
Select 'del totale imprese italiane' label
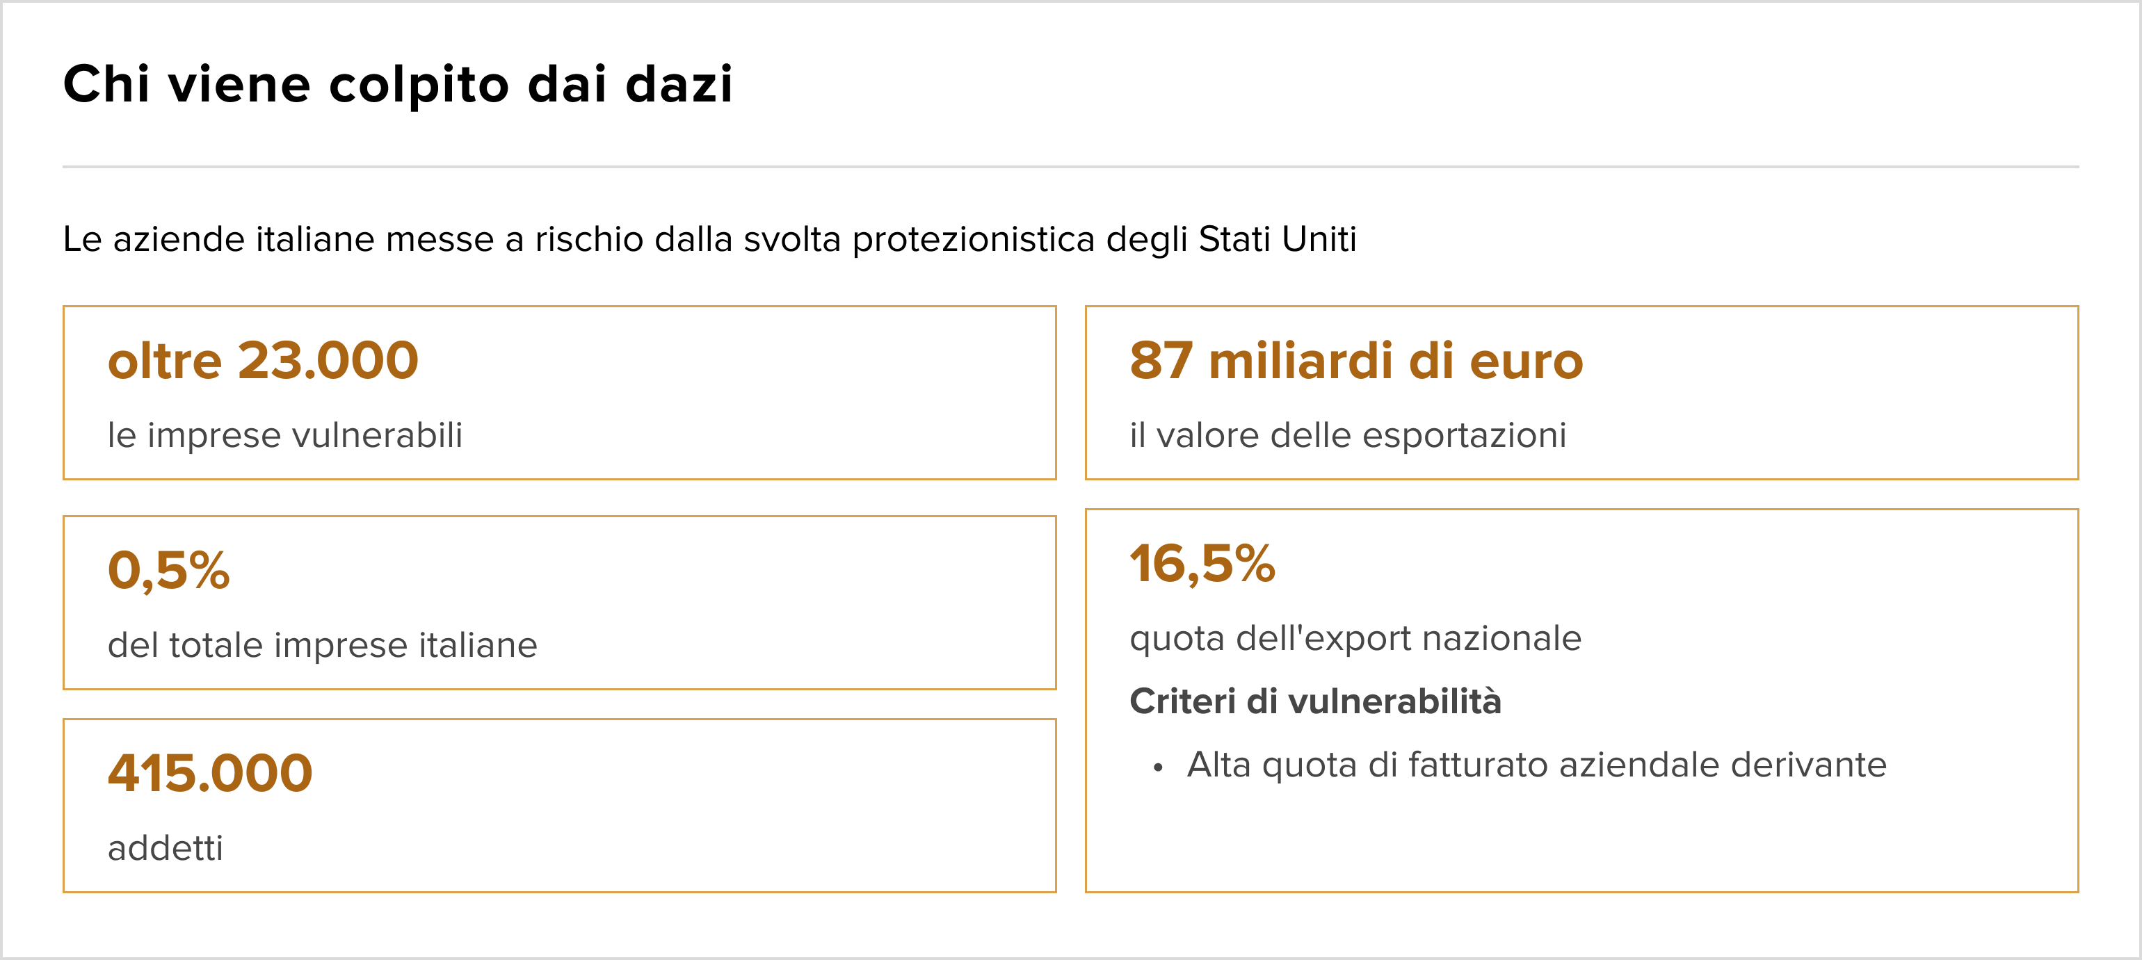point(323,645)
